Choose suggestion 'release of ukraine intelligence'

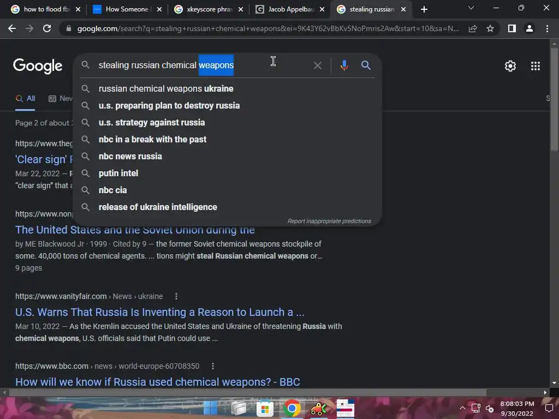tap(227, 207)
